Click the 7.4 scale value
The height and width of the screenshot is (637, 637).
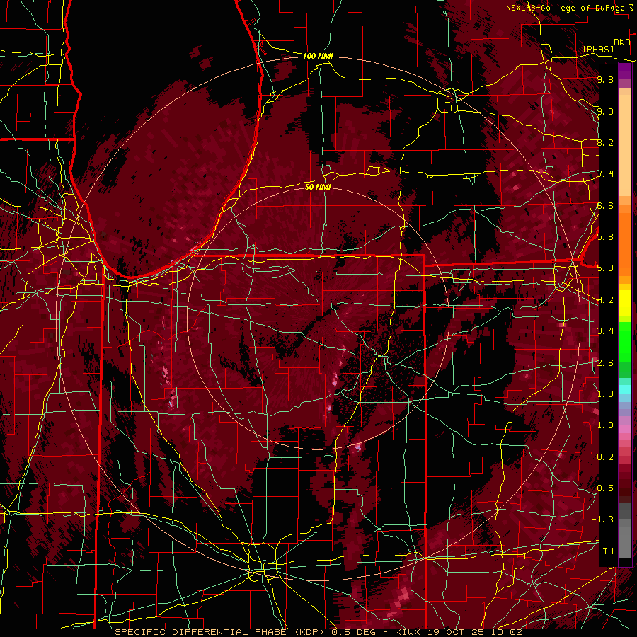605,174
